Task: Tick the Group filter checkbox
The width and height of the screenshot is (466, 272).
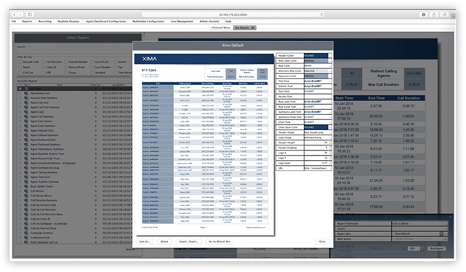Action: click(65, 73)
